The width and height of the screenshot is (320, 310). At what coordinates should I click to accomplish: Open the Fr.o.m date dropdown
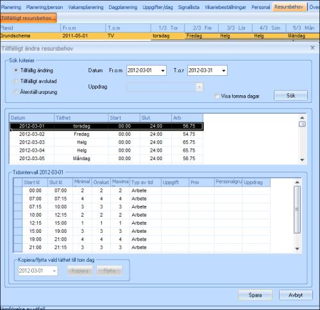click(x=163, y=71)
